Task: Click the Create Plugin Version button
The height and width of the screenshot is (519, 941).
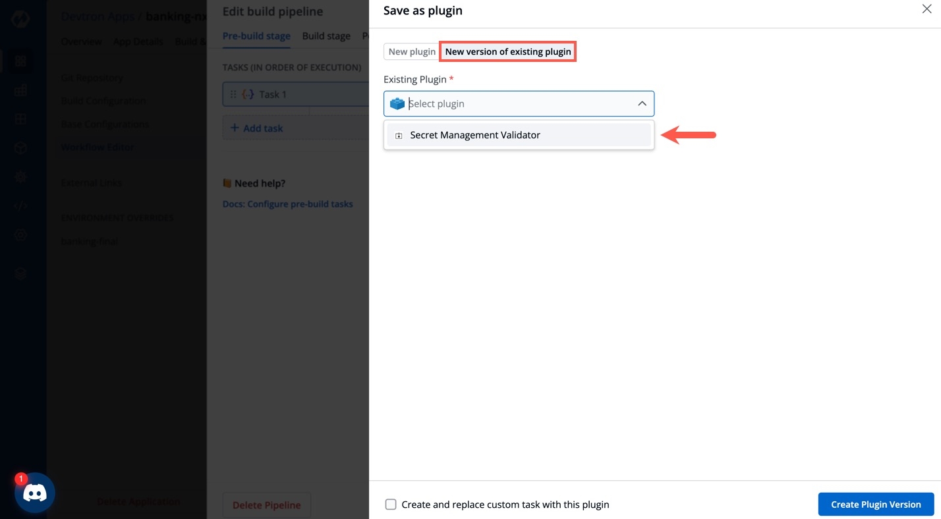Action: click(x=876, y=505)
